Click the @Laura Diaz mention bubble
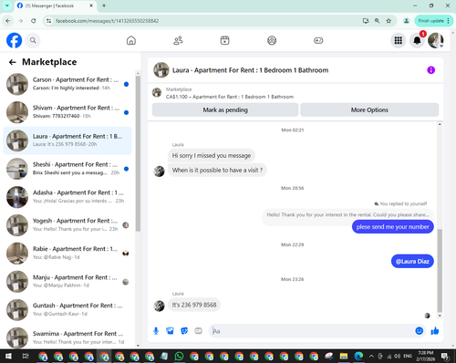Screen dimensions: 456x363 click(412, 261)
